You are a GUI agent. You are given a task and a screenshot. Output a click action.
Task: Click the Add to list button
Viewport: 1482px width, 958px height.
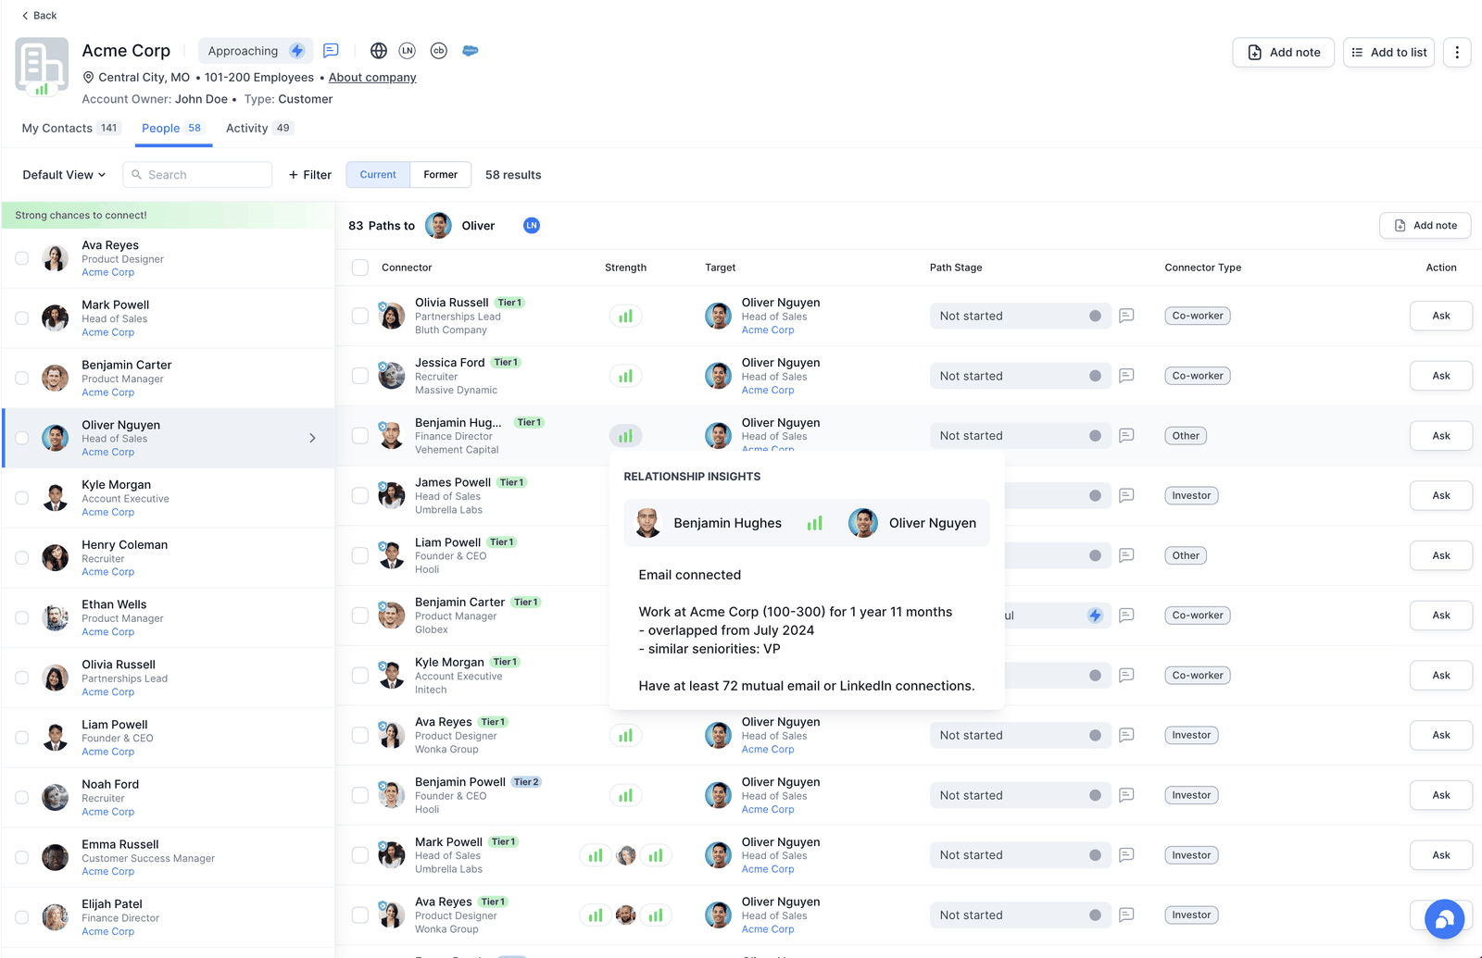1388,53
